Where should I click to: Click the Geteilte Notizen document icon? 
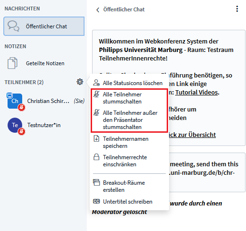pyautogui.click(x=12, y=63)
